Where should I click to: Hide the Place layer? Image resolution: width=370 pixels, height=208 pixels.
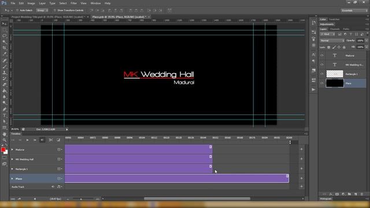pyautogui.click(x=322, y=83)
